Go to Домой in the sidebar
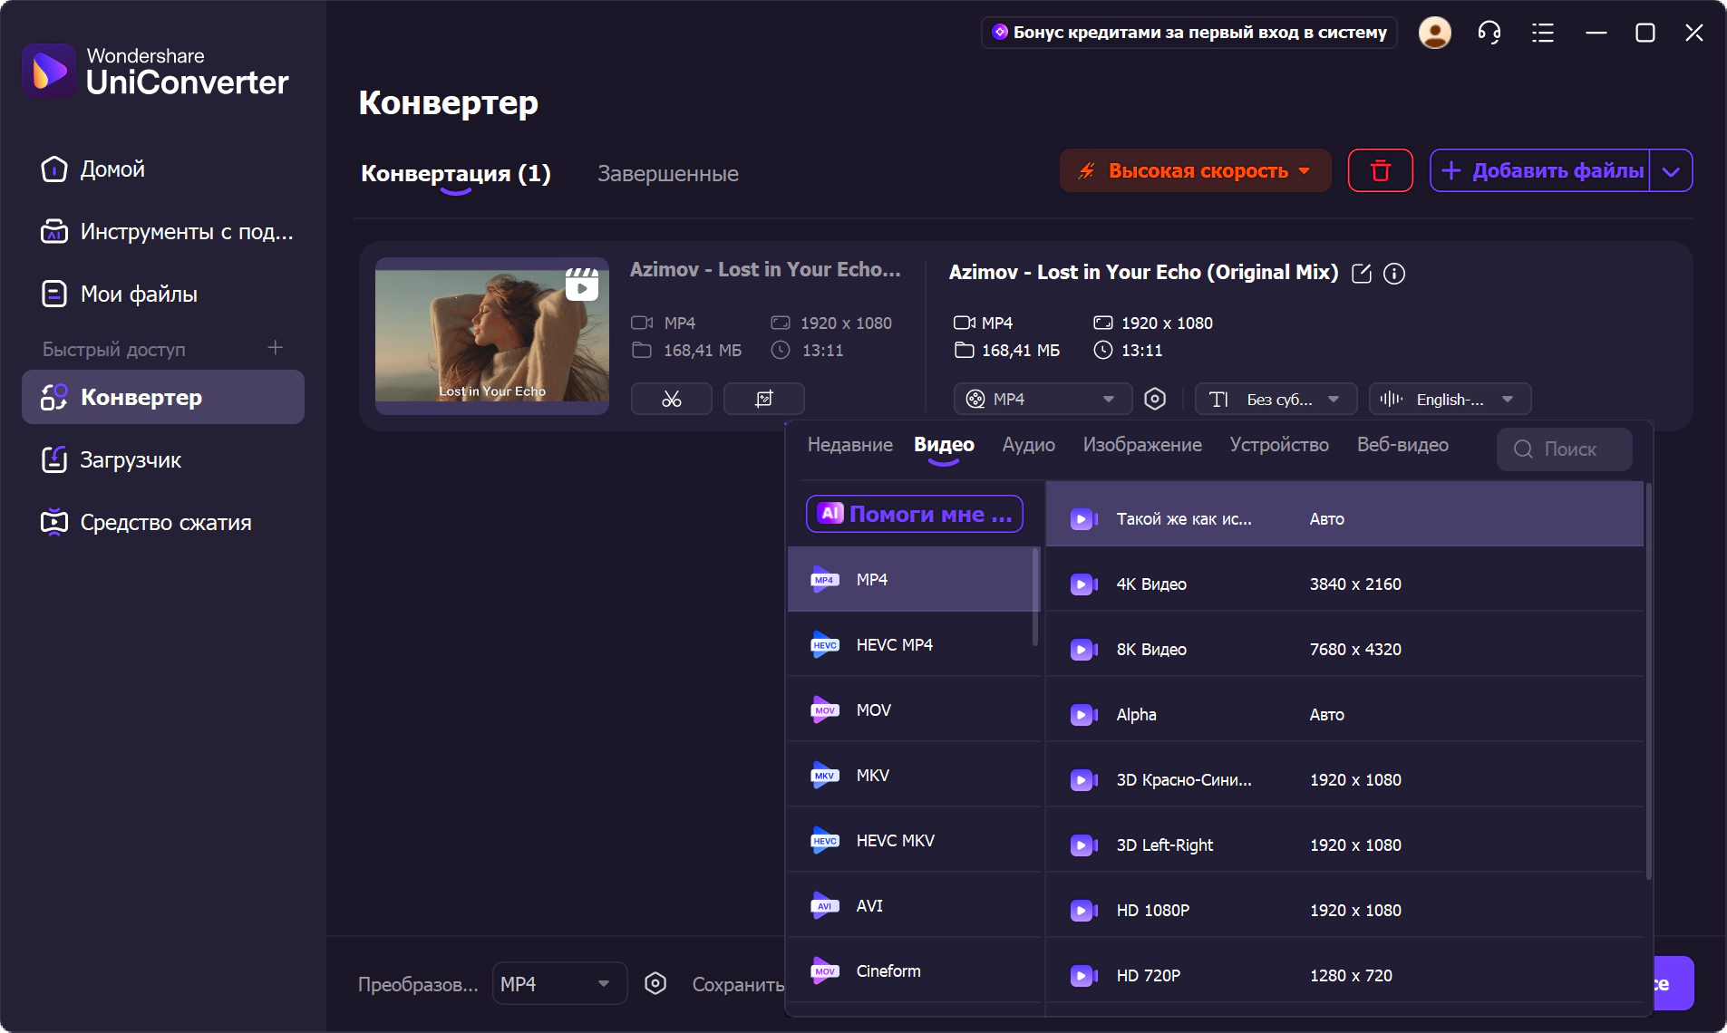The width and height of the screenshot is (1727, 1033). point(163,169)
